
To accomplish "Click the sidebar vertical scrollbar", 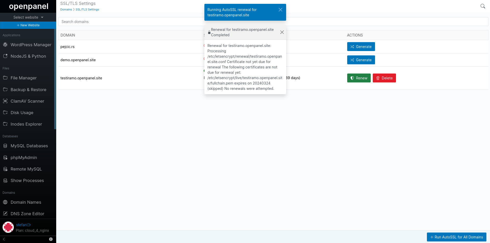I will coord(55,79).
